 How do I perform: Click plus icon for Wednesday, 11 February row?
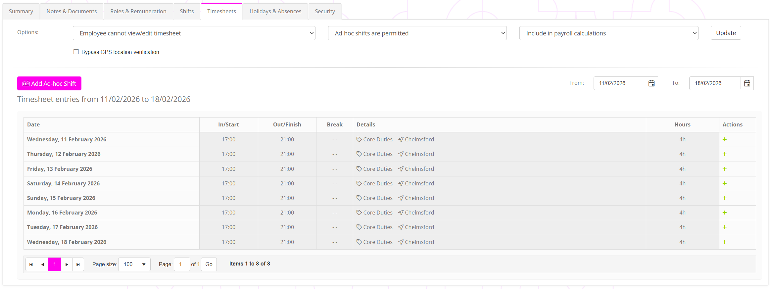(724, 140)
